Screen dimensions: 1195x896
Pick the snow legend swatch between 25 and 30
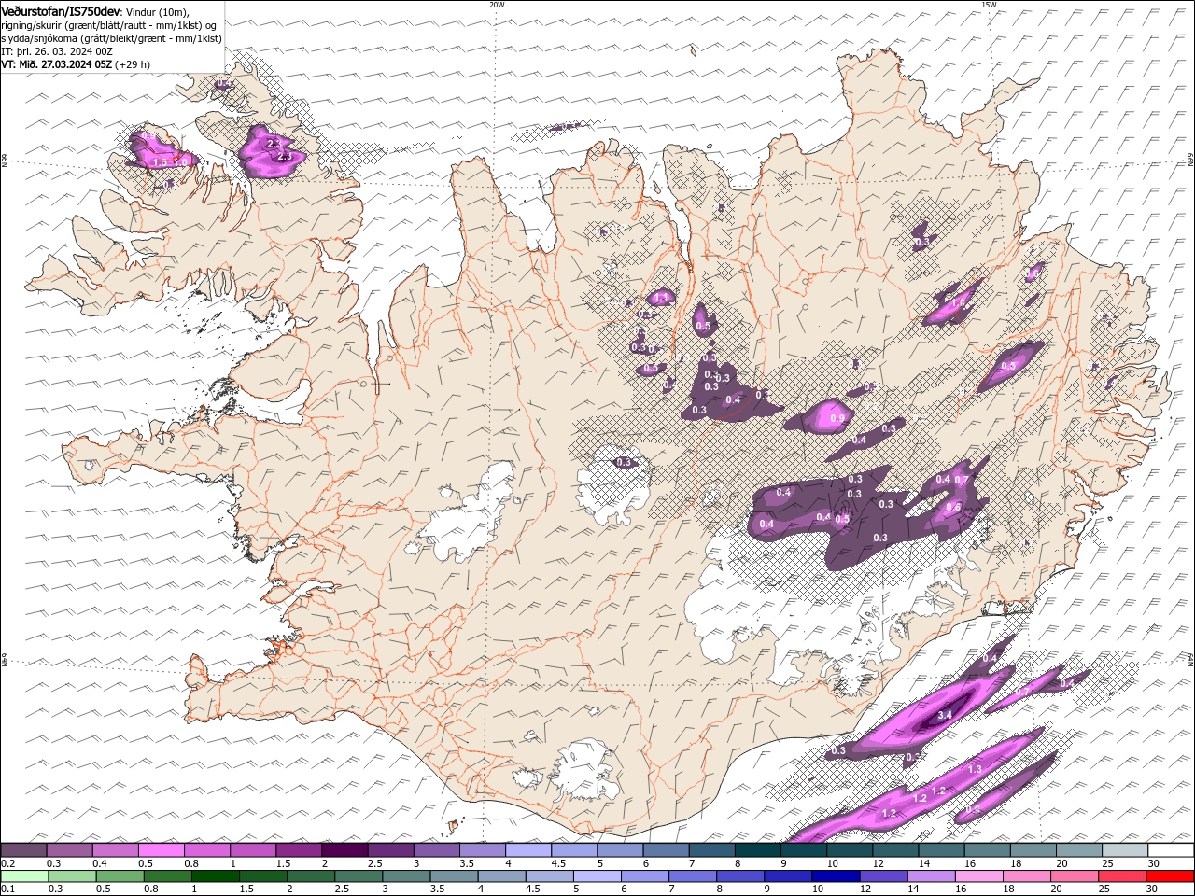tap(1125, 850)
